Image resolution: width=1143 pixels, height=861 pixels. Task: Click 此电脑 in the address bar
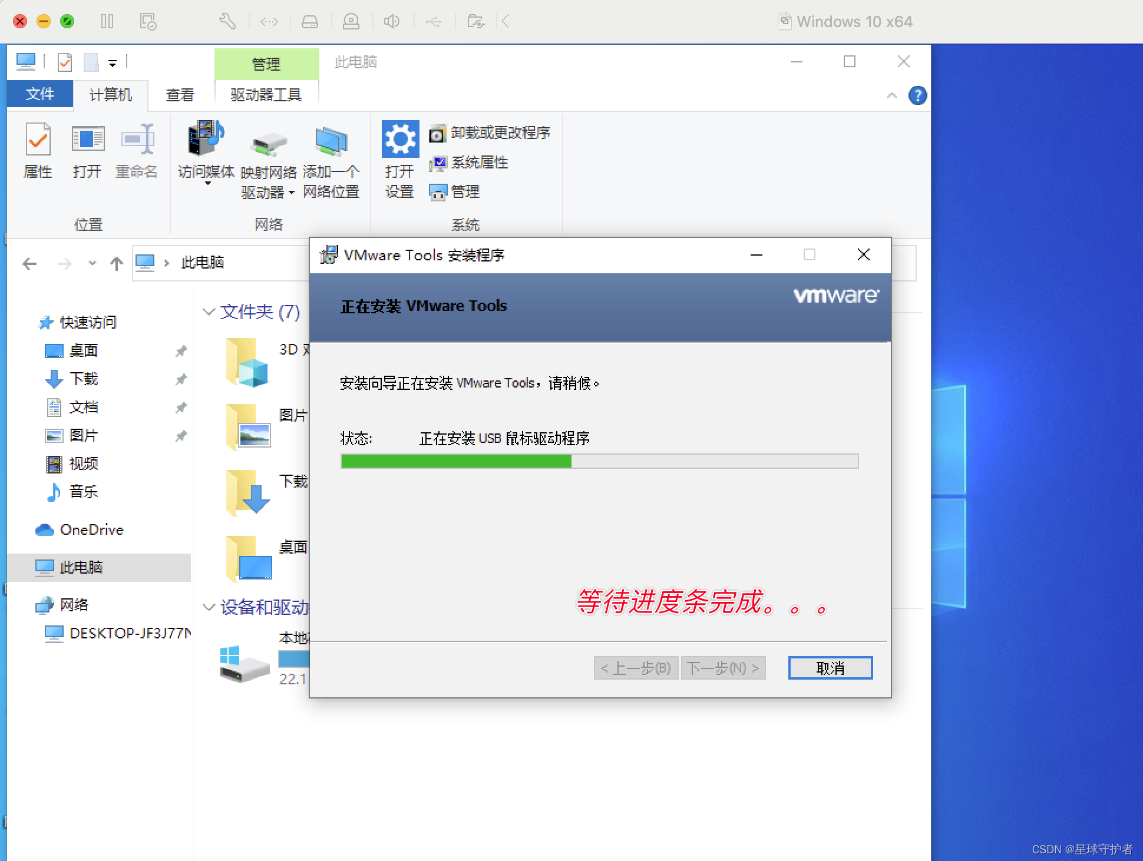click(x=202, y=263)
